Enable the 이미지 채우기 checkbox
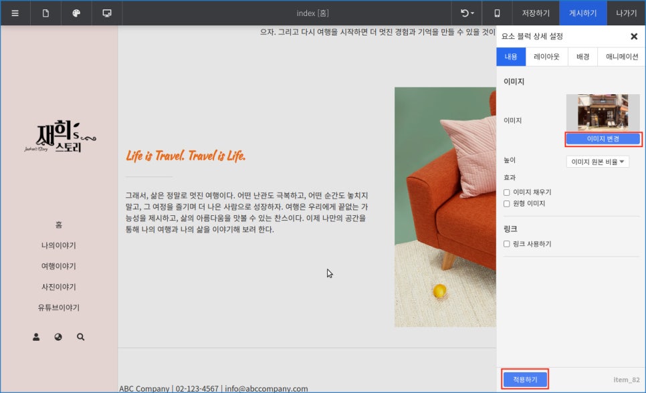Image resolution: width=646 pixels, height=393 pixels. point(507,192)
